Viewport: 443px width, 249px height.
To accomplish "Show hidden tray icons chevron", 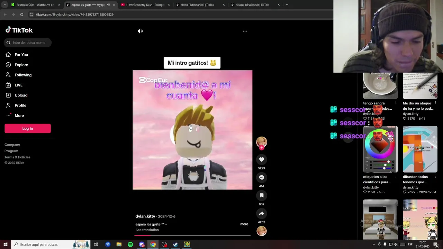I will (x=374, y=245).
